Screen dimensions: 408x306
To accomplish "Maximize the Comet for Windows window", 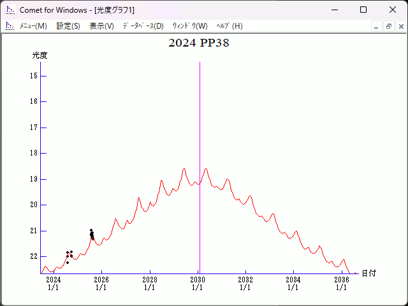I will click(363, 10).
